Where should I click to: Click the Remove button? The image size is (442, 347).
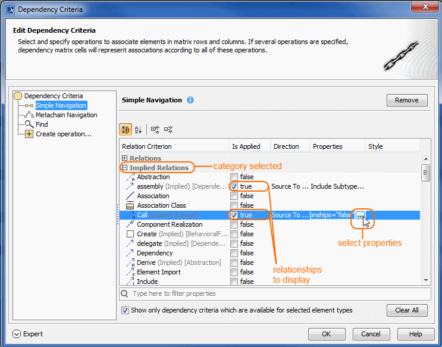[407, 100]
